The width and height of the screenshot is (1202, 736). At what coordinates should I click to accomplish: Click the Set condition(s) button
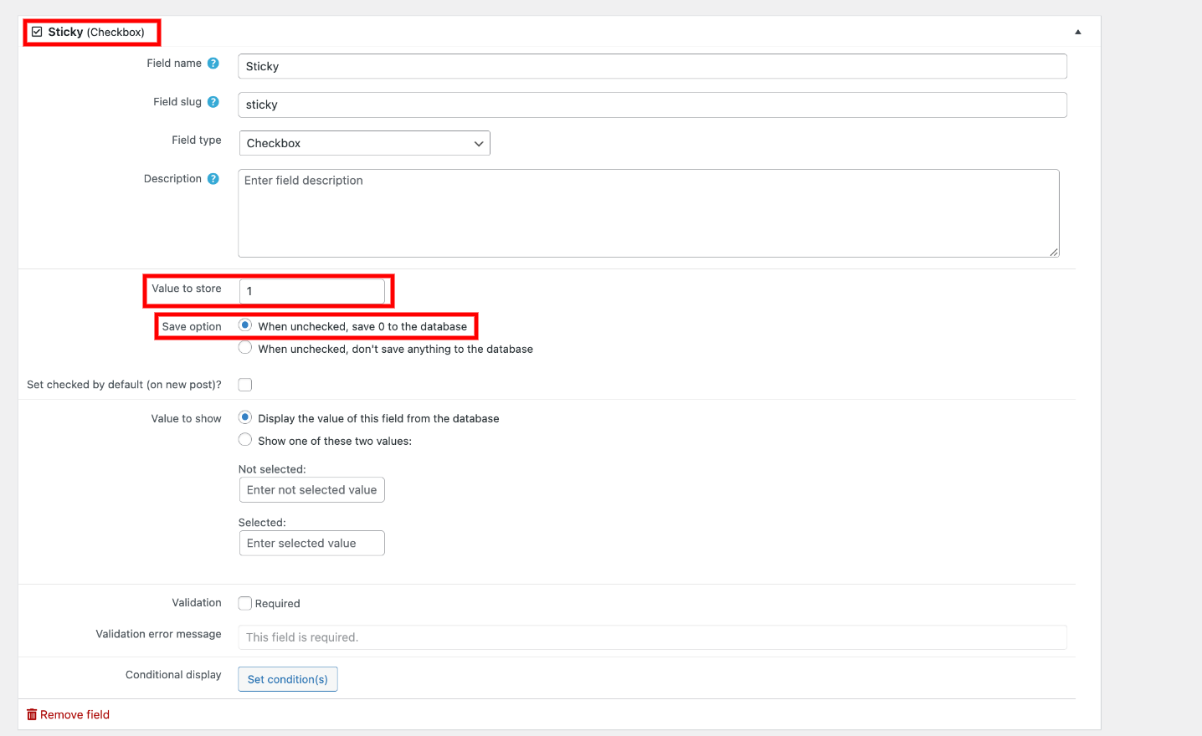[x=288, y=679]
